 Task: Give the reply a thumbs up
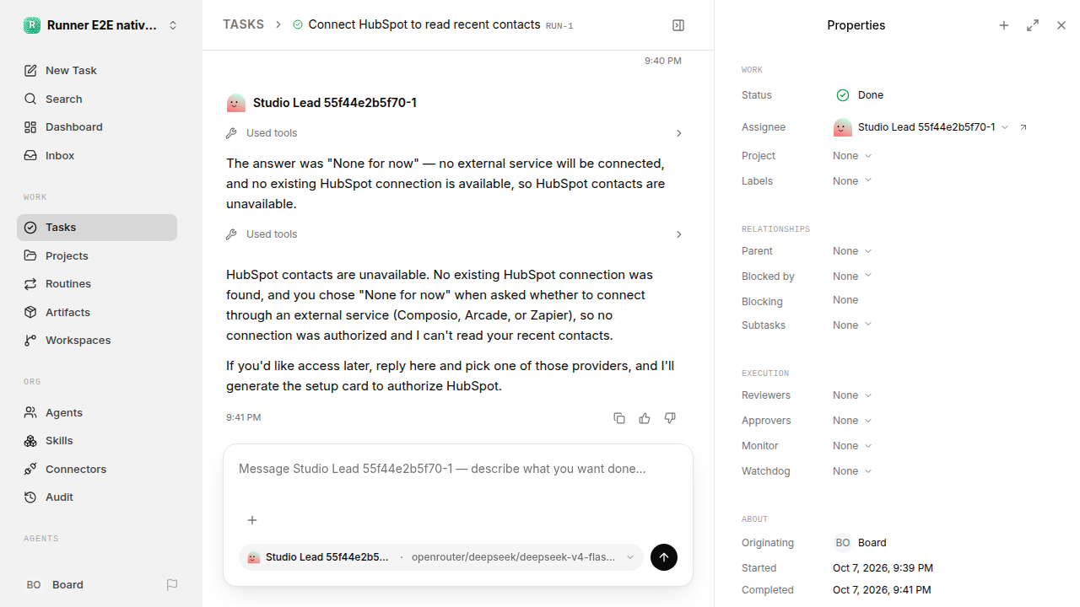(x=645, y=418)
